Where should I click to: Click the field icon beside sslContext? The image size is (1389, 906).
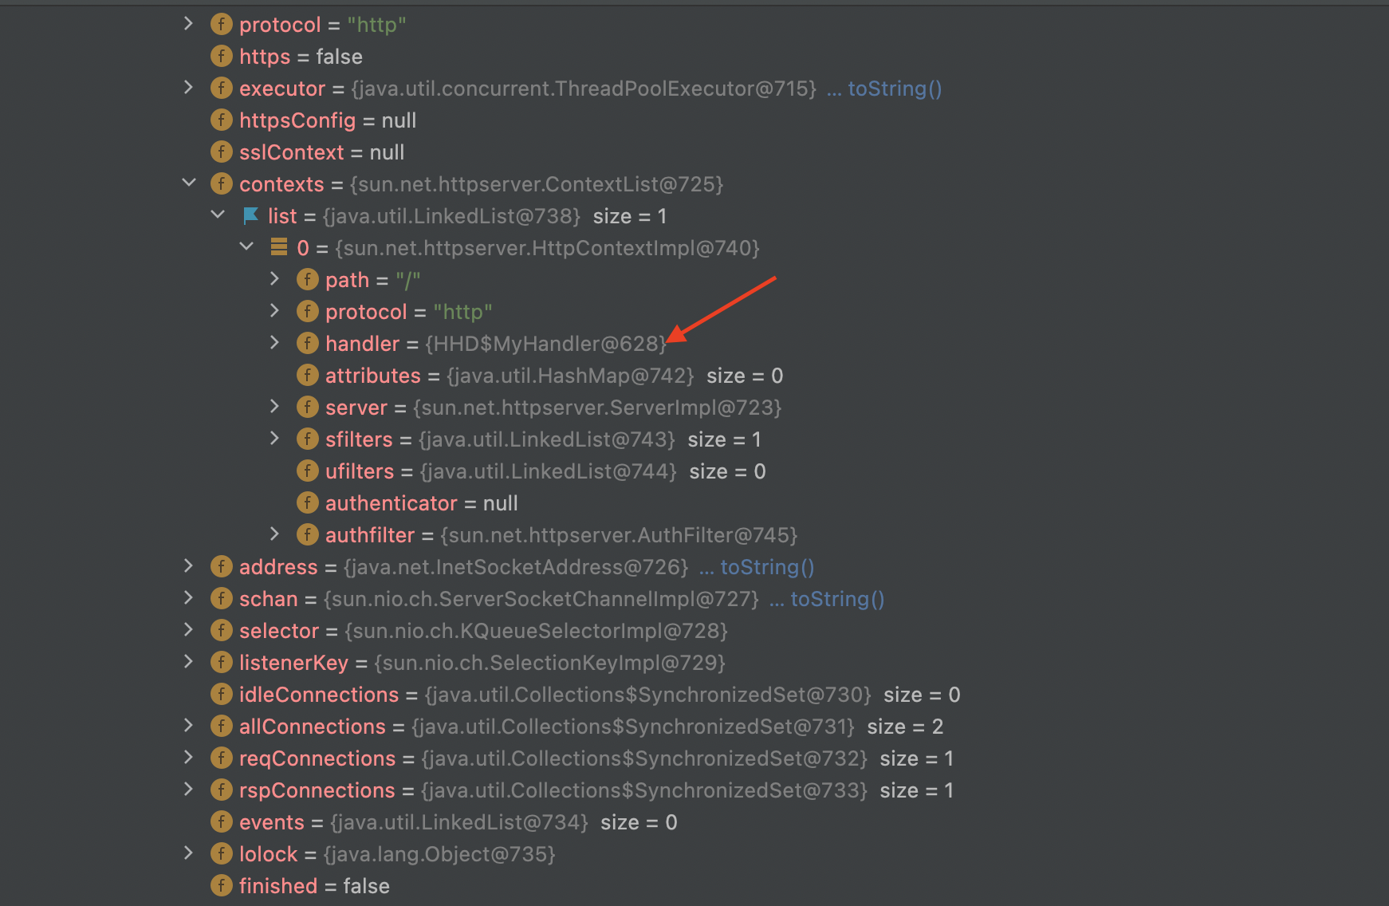[221, 152]
